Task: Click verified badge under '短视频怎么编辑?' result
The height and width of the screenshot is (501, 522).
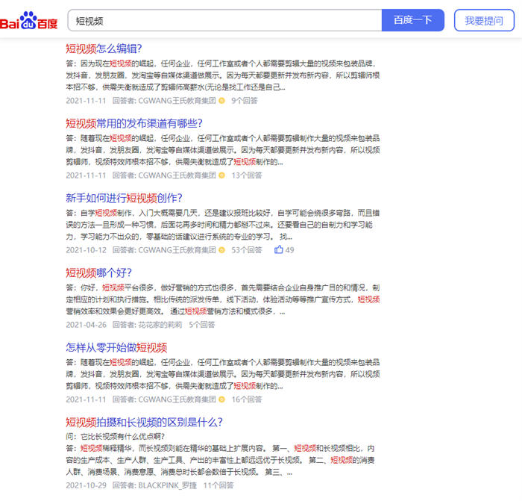Action: pos(221,100)
